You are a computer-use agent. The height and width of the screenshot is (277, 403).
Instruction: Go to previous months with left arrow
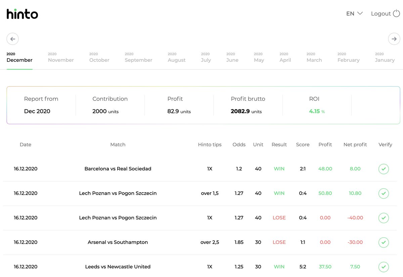coord(13,39)
